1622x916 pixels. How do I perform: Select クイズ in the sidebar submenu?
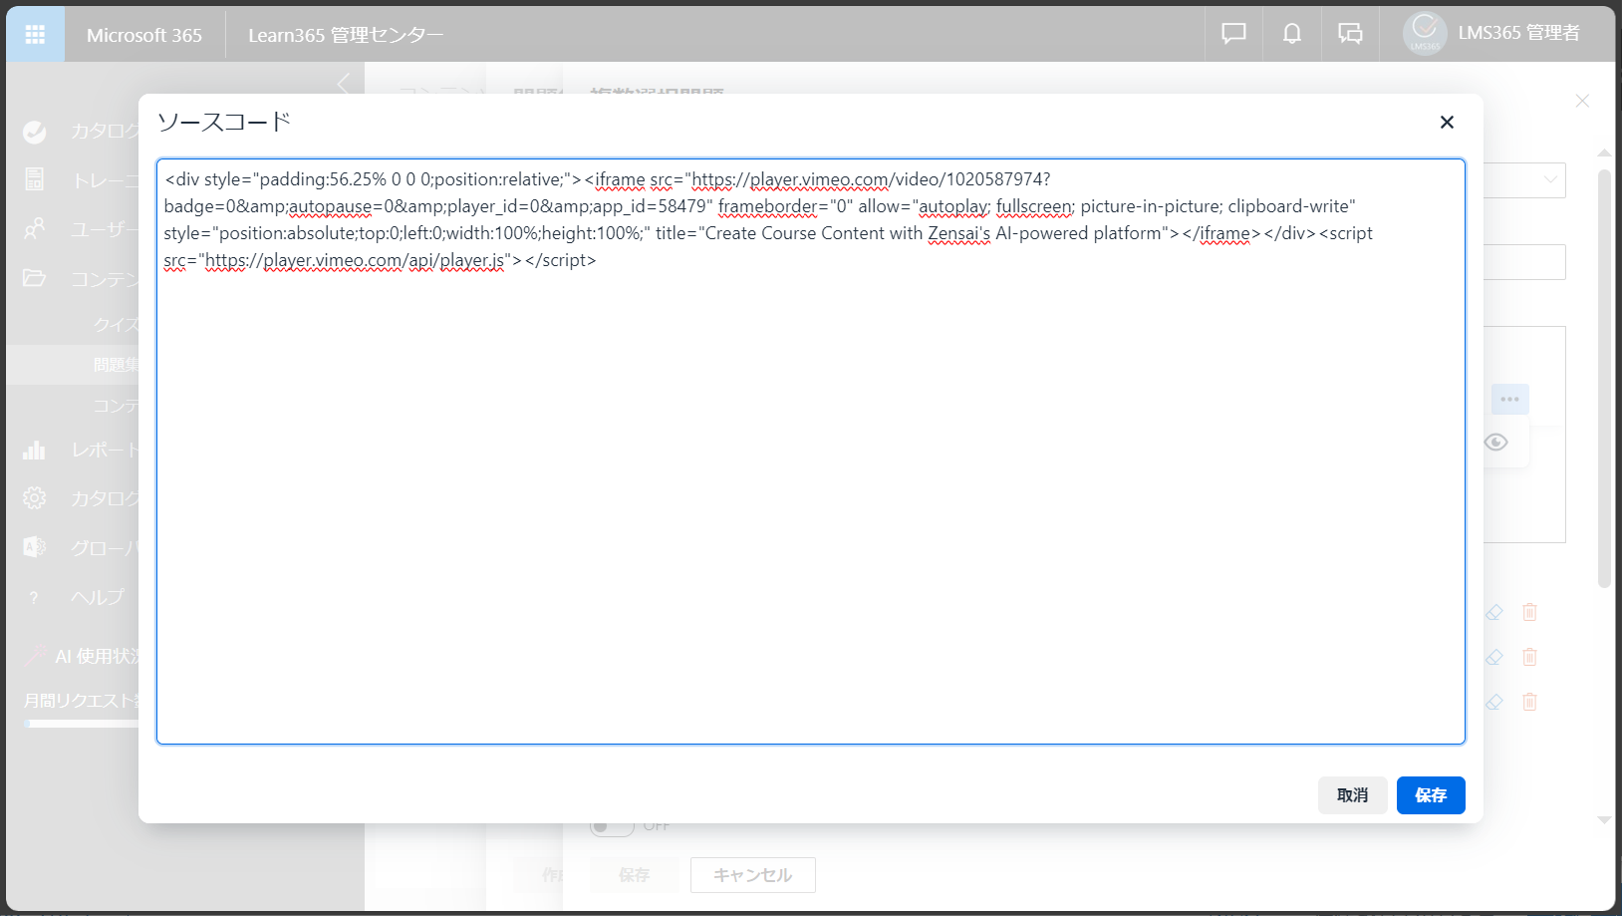click(117, 324)
